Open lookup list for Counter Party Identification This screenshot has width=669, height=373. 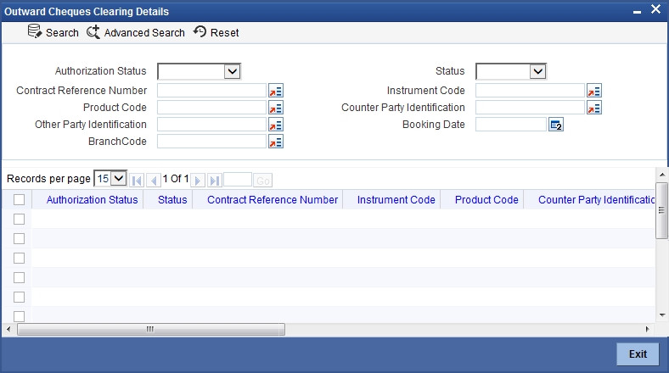pyautogui.click(x=594, y=108)
